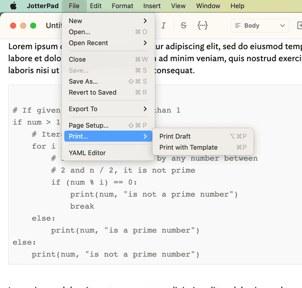This screenshot has width=302, height=288.
Task: Click the word 'consequat.' in paragraph
Action: coord(174,71)
